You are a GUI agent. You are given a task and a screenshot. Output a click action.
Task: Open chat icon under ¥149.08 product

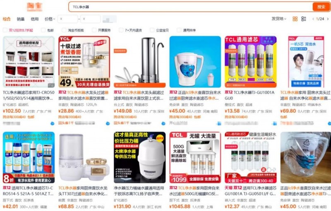(163, 123)
